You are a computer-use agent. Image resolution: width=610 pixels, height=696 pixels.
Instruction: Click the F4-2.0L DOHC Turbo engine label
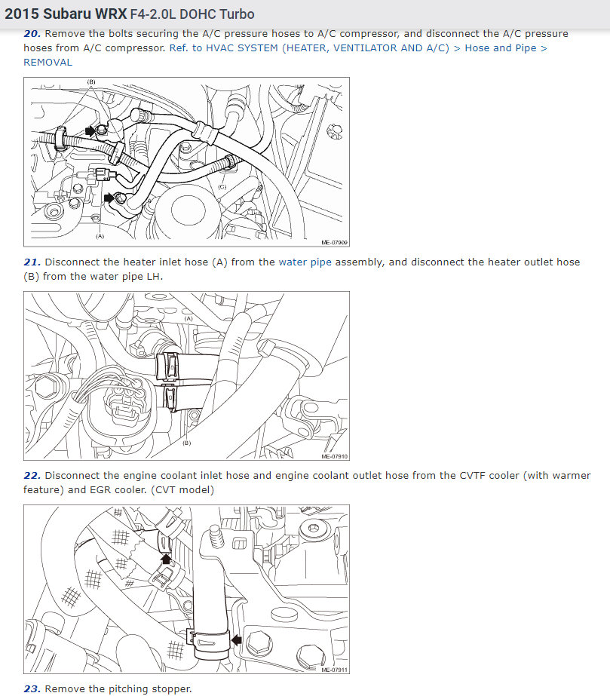pos(192,14)
